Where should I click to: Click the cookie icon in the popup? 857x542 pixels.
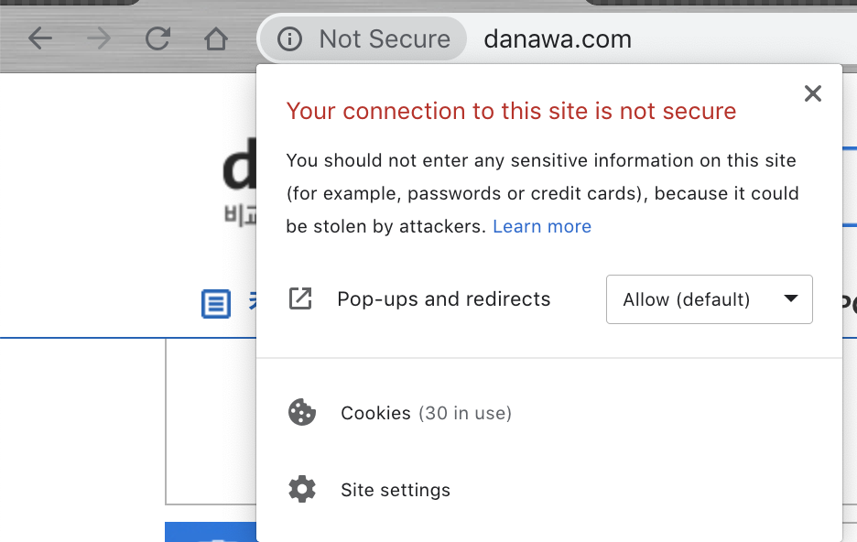click(x=301, y=413)
